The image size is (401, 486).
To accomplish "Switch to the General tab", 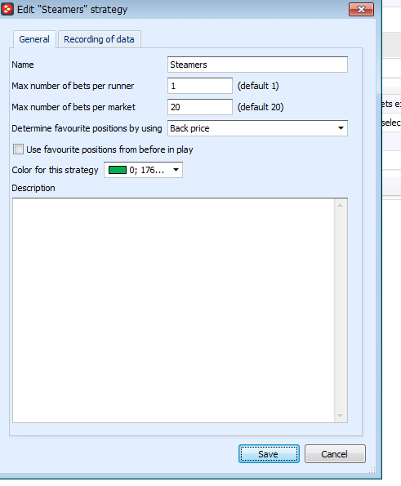I will pos(34,39).
